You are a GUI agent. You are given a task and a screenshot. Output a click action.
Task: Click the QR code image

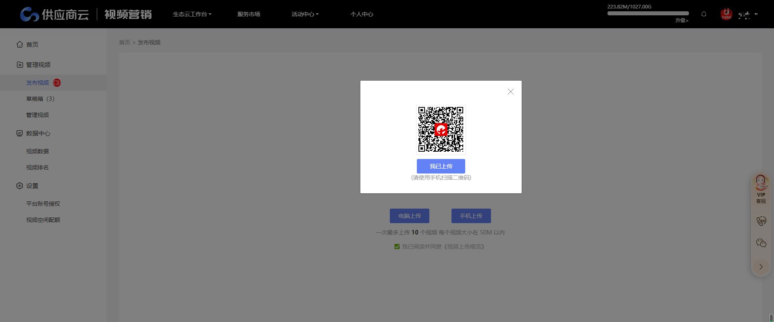pos(441,130)
